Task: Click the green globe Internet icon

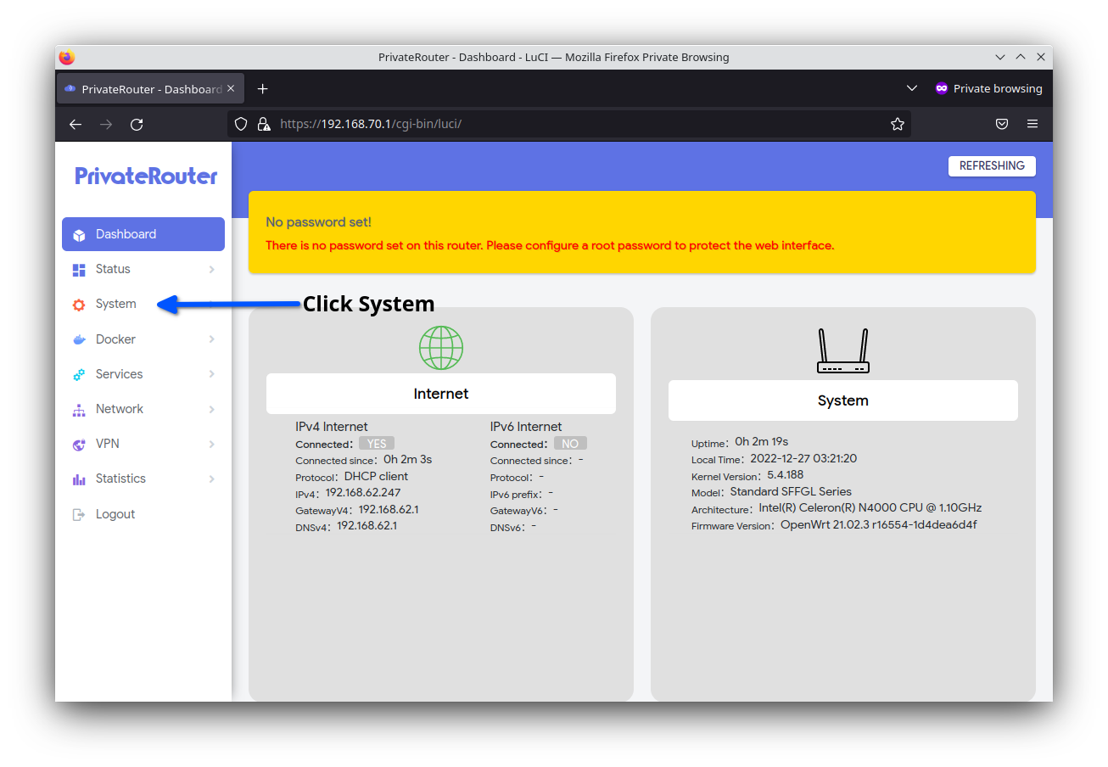Action: pyautogui.click(x=441, y=347)
